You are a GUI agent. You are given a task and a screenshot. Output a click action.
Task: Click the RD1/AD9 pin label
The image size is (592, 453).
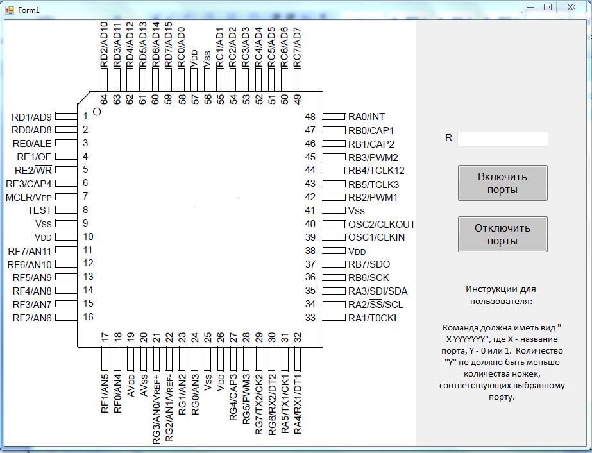coord(31,117)
